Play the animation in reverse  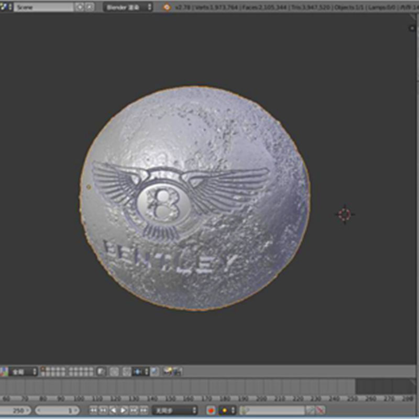pos(113,410)
